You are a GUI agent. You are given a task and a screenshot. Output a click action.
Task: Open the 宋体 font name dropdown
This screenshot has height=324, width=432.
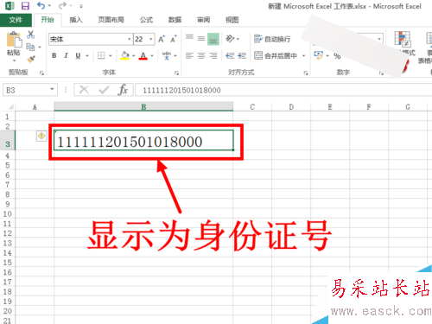point(129,39)
